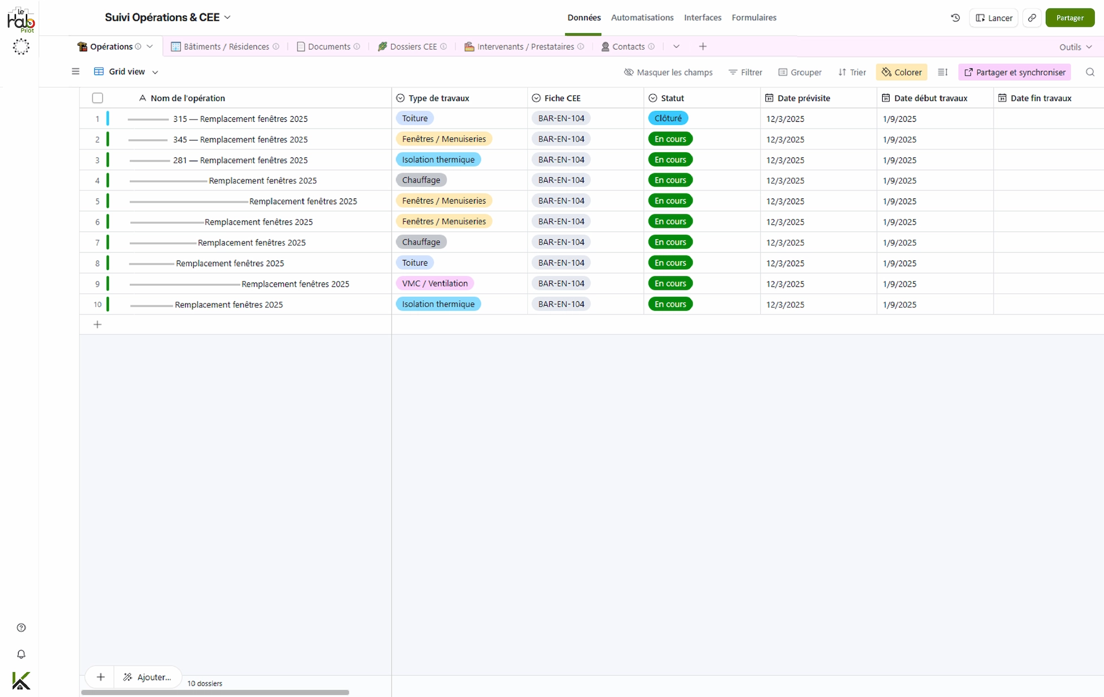Masquer les champs toggle in toolbar
1104x697 pixels.
668,72
